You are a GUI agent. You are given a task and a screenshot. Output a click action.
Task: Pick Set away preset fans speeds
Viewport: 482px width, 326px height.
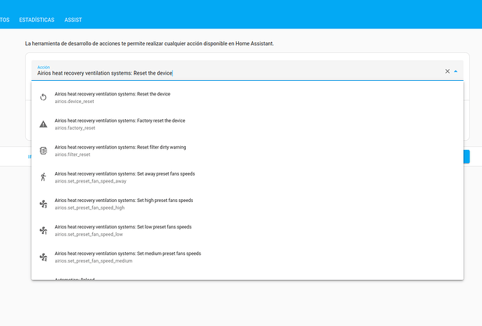(x=124, y=177)
